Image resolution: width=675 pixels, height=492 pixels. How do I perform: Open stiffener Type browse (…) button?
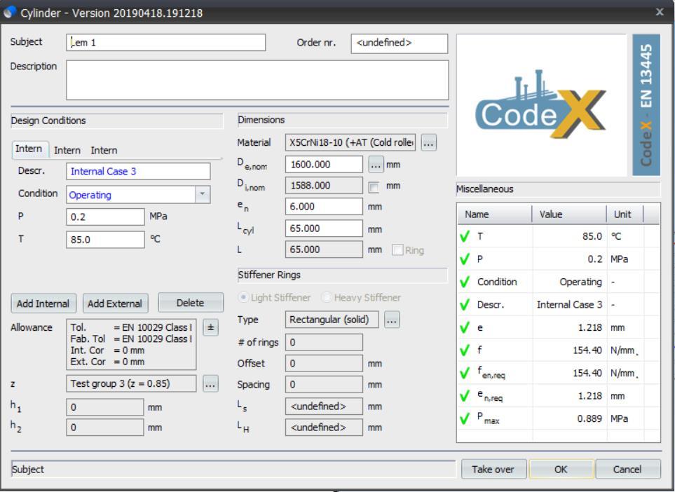click(x=391, y=320)
